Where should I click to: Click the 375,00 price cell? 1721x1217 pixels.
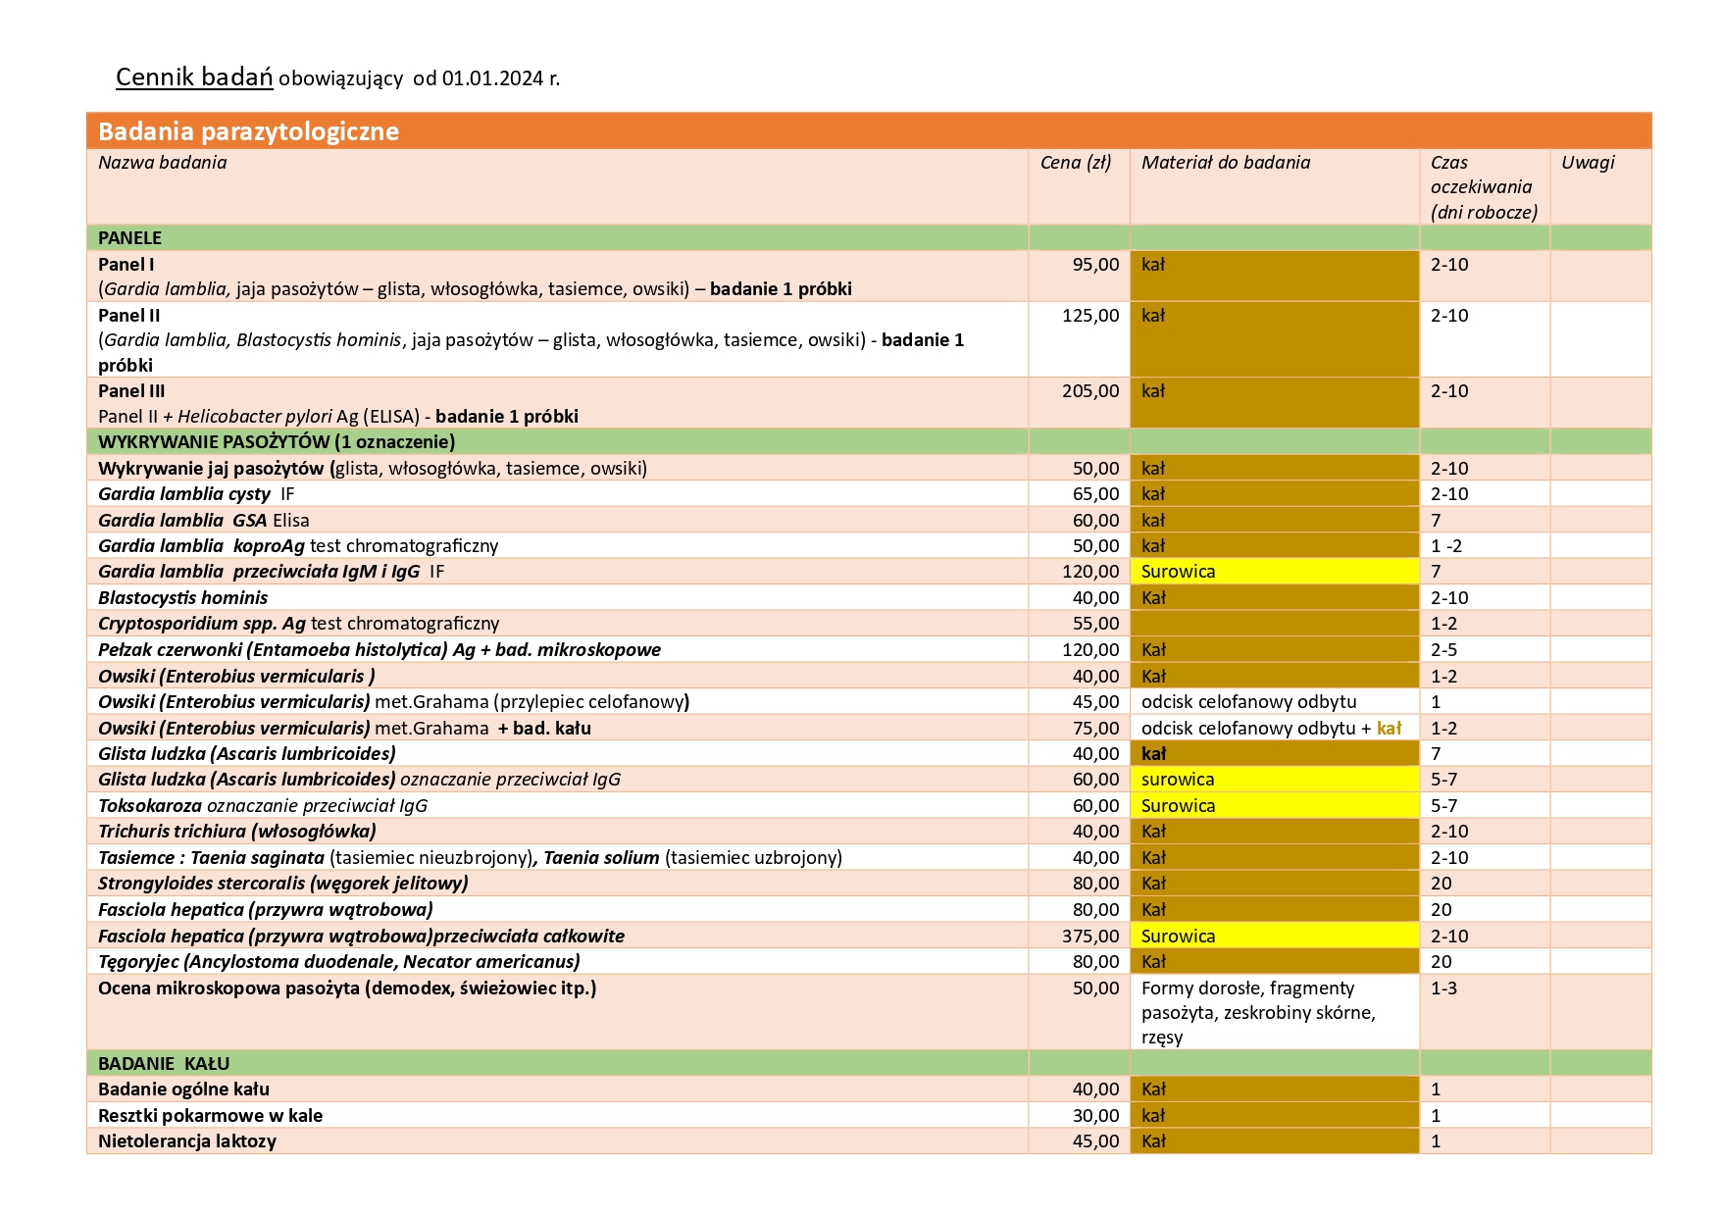(x=1089, y=937)
